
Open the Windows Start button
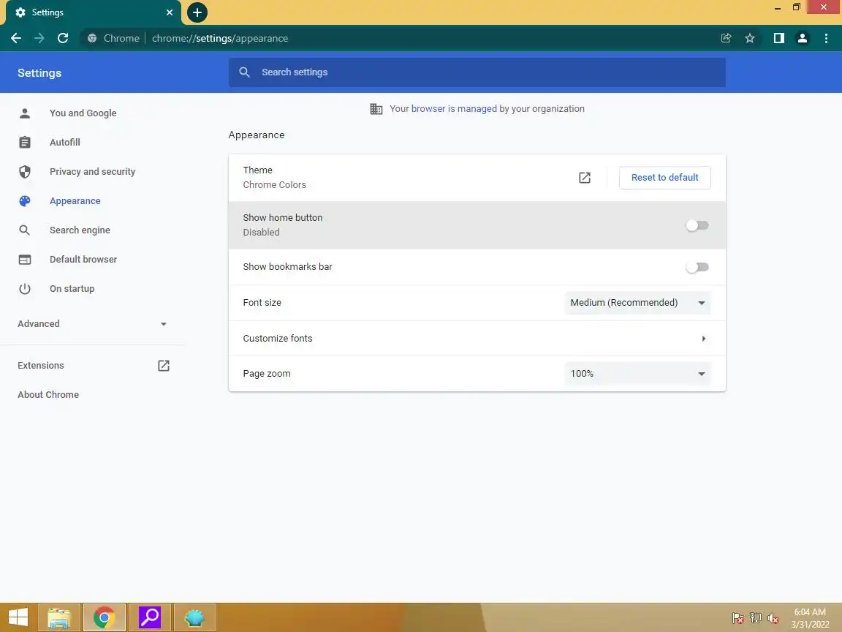pyautogui.click(x=18, y=617)
